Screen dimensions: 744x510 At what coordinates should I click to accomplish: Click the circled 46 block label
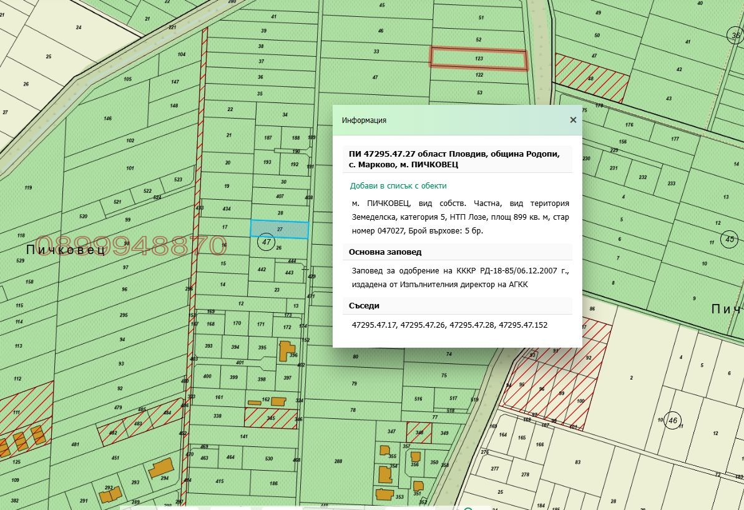672,420
